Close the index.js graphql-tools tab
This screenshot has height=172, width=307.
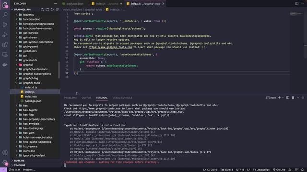coord(163,3)
